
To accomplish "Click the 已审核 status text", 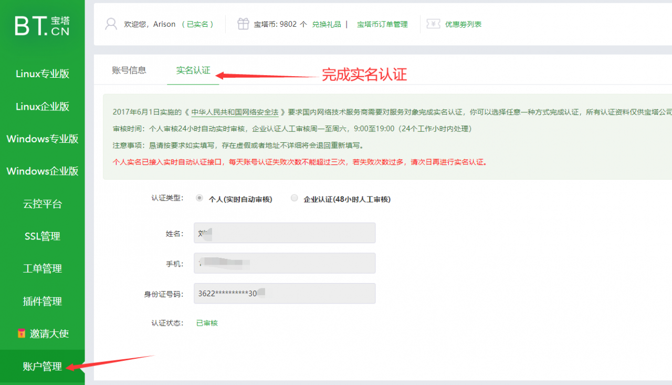I will (x=207, y=323).
